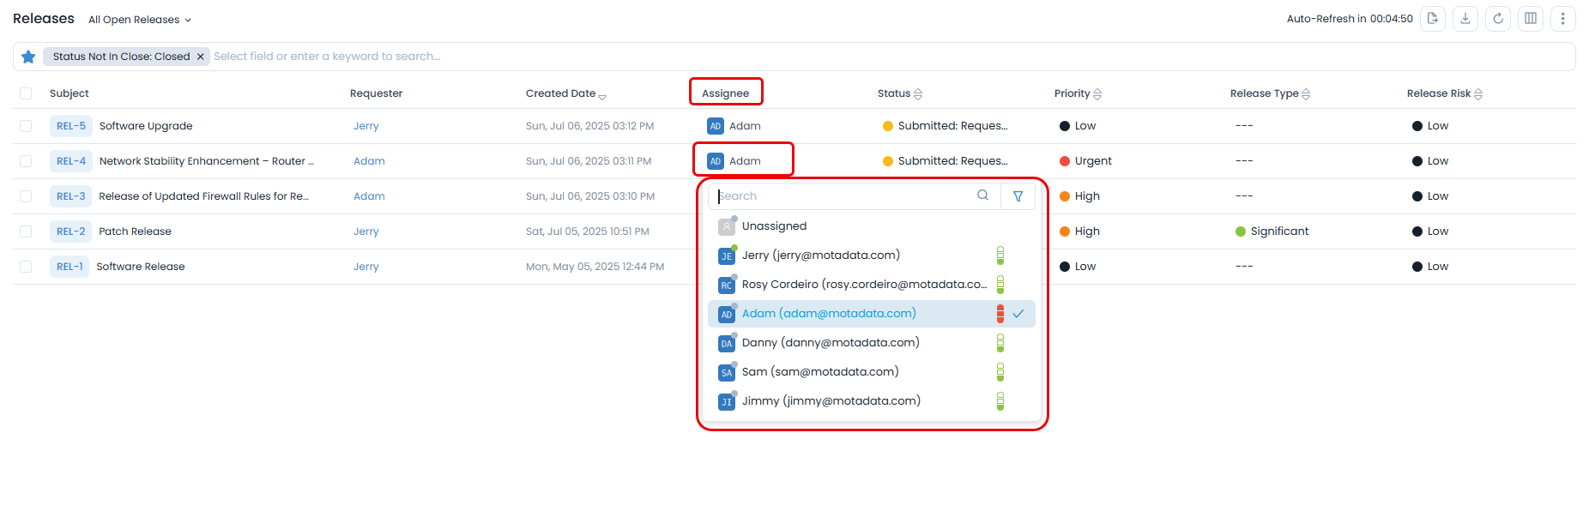Choose Unassigned in the assignee list
Image resolution: width=1589 pixels, height=511 pixels.
click(774, 226)
